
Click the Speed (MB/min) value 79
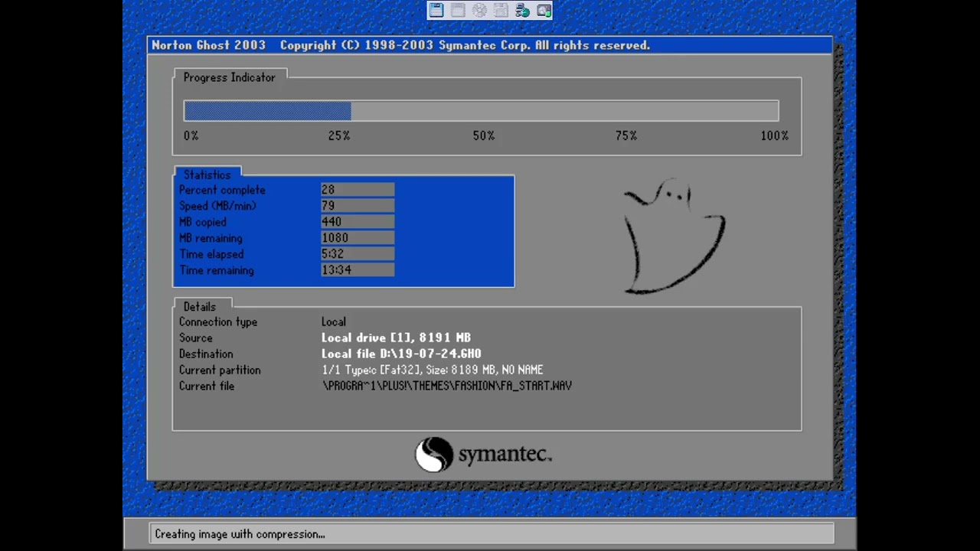pyautogui.click(x=358, y=206)
